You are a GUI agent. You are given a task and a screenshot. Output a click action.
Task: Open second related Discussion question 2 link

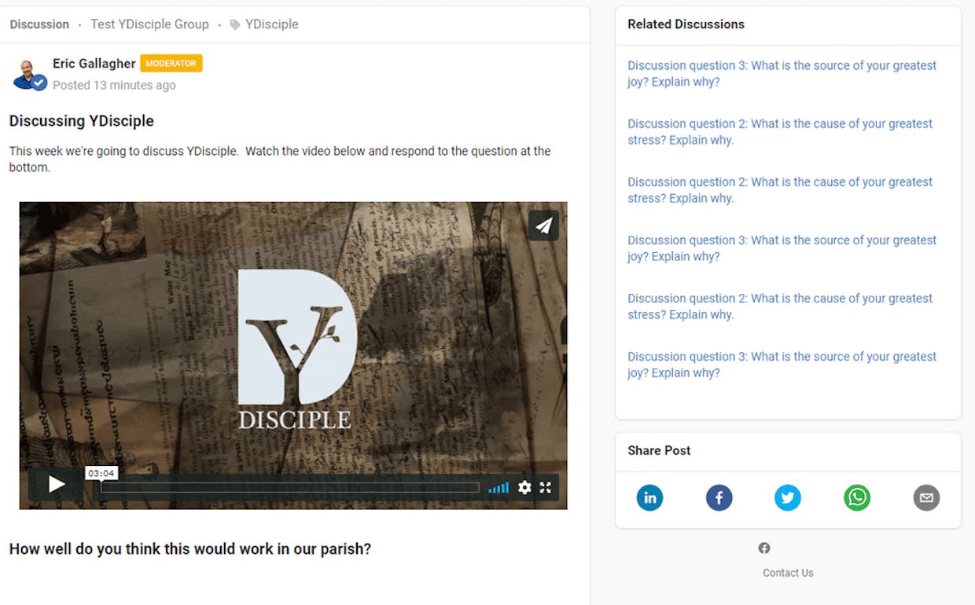click(780, 190)
